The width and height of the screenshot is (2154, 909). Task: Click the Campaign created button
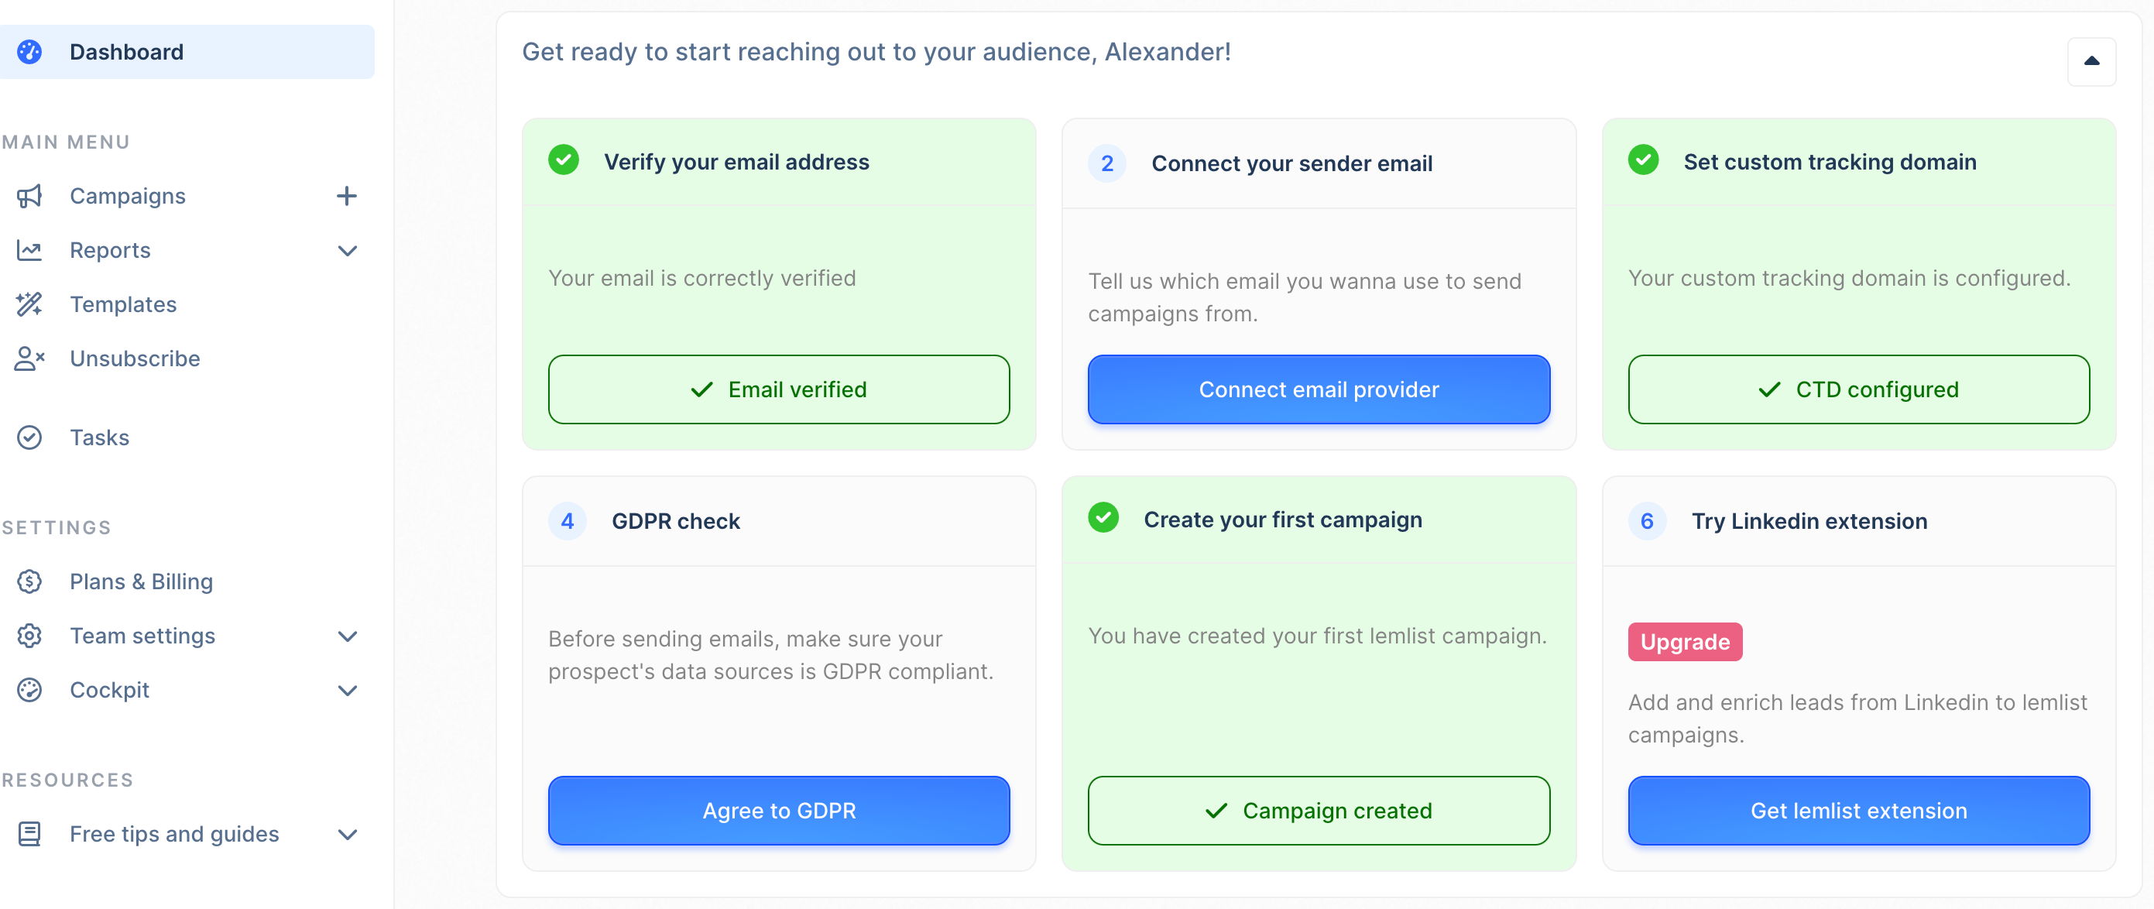pyautogui.click(x=1319, y=811)
